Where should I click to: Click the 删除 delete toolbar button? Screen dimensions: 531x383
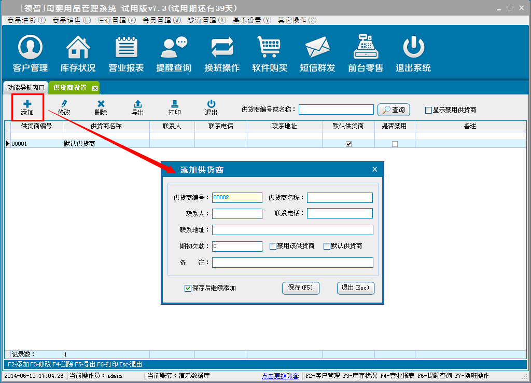click(x=101, y=108)
